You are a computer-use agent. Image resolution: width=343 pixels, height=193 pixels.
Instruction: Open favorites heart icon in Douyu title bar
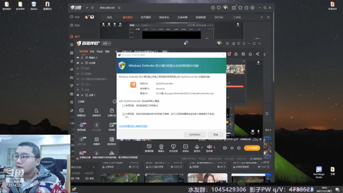(219, 8)
